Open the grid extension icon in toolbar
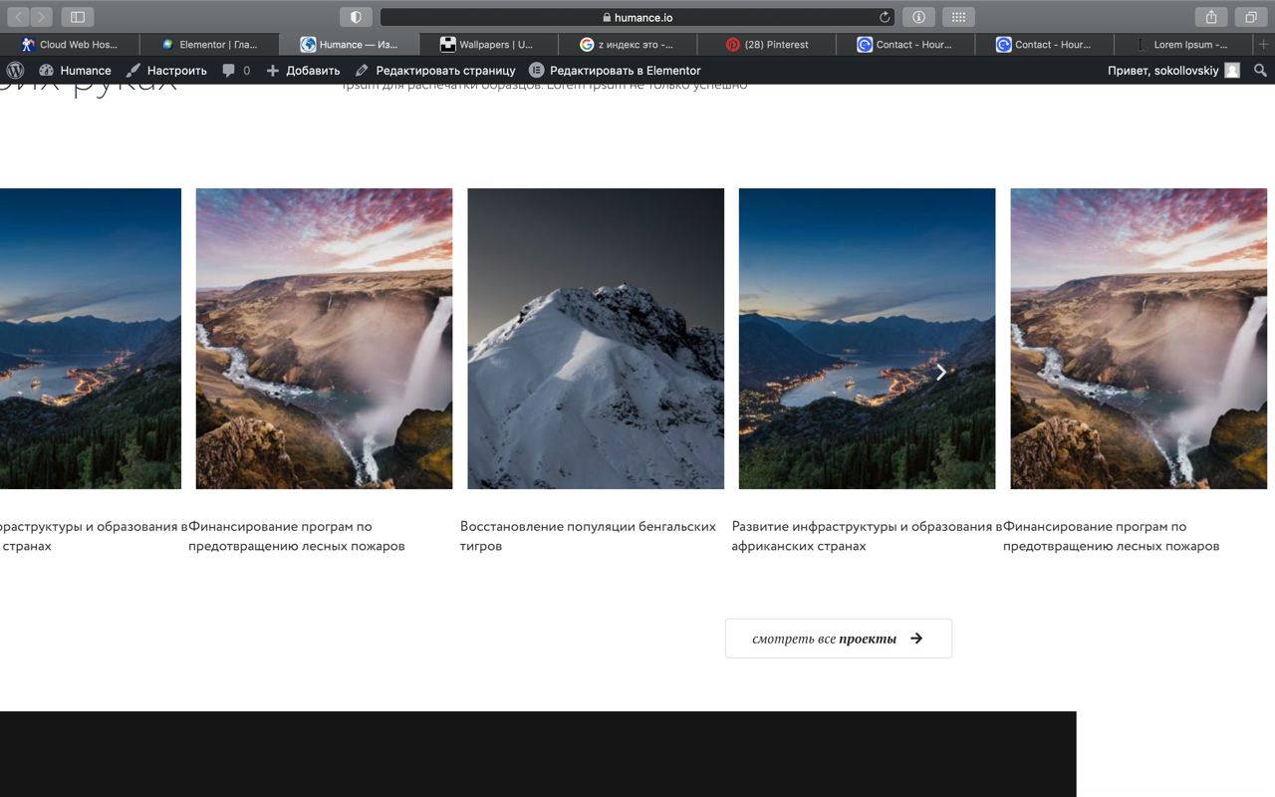This screenshot has width=1275, height=797. [x=958, y=17]
